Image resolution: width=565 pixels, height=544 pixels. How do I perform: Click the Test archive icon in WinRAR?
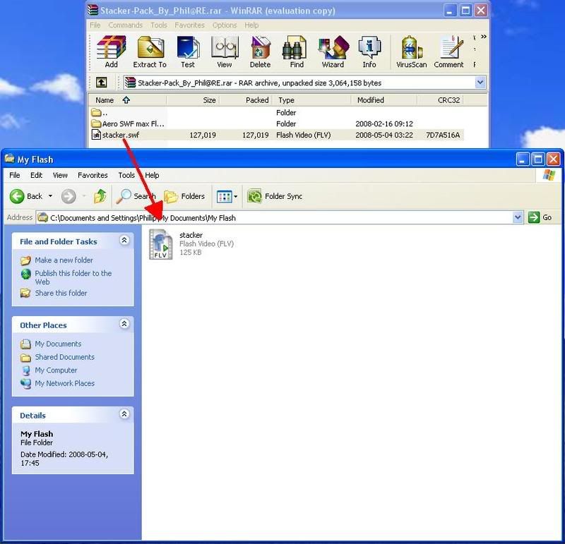point(188,52)
